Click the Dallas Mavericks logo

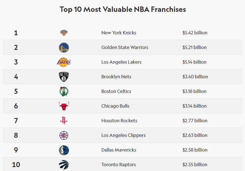pos(64,150)
